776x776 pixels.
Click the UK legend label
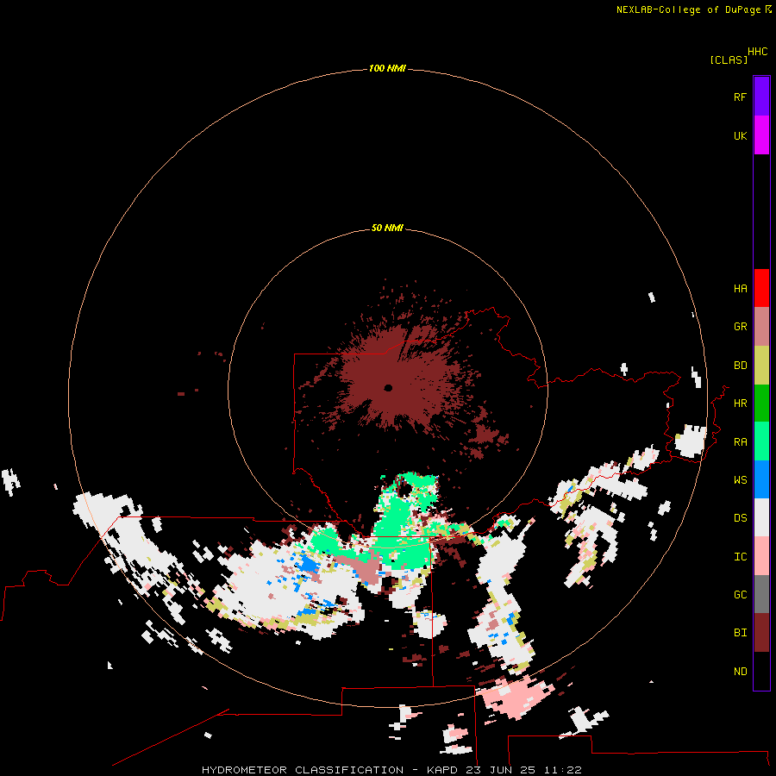pyautogui.click(x=740, y=135)
